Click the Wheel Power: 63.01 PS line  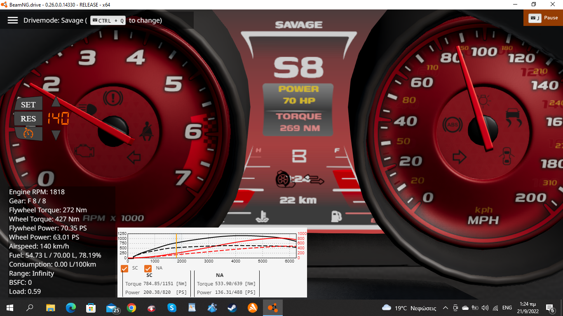click(44, 237)
